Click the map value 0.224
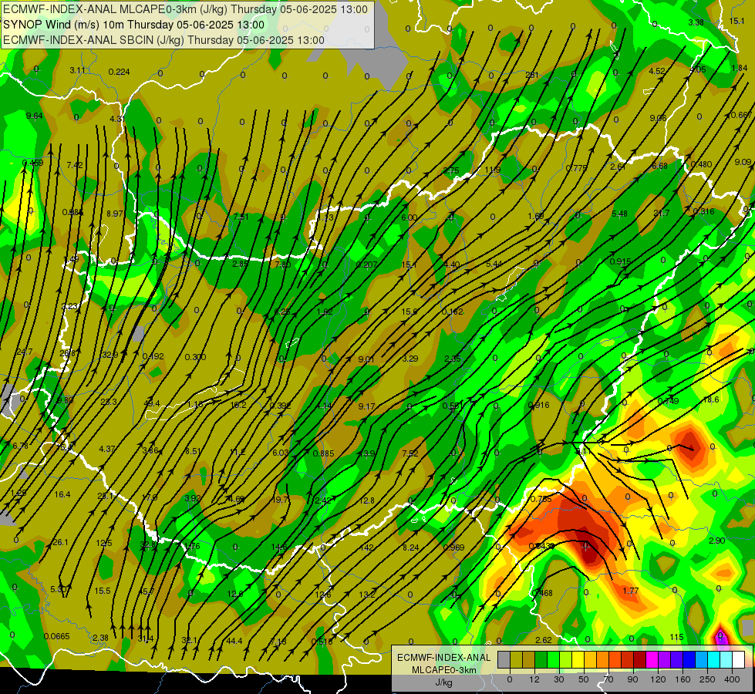 click(119, 72)
